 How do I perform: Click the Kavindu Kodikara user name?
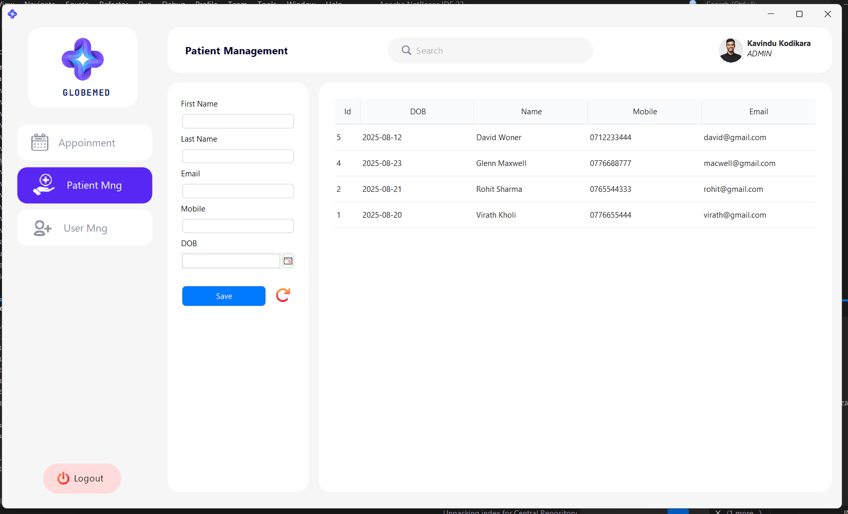[779, 43]
